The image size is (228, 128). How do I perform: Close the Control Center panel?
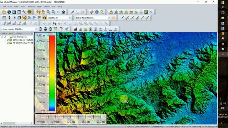coord(32,33)
